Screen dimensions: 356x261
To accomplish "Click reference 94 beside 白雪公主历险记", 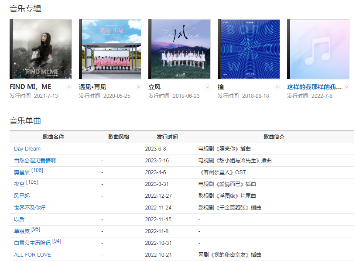I will tap(57, 241).
